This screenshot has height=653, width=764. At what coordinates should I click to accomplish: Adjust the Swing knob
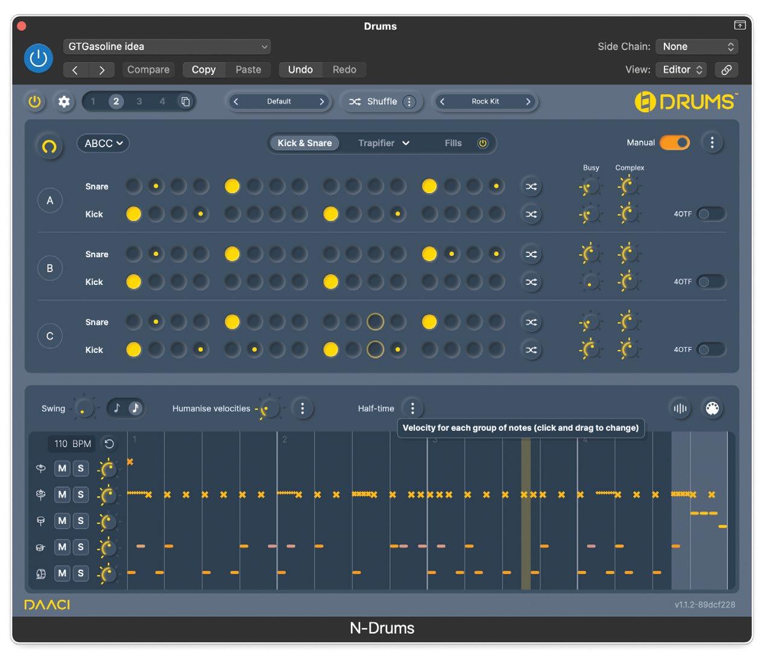tap(84, 409)
